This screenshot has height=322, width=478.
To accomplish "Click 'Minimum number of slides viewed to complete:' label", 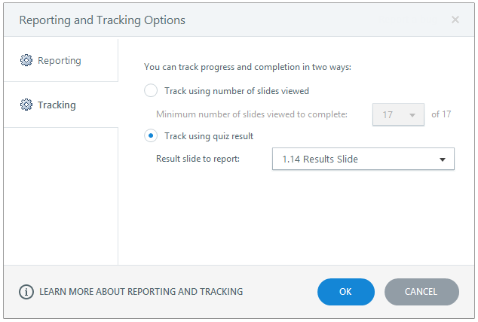I will 252,114.
